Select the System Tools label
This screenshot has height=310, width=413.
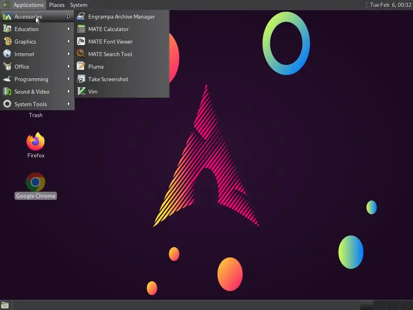pos(31,104)
